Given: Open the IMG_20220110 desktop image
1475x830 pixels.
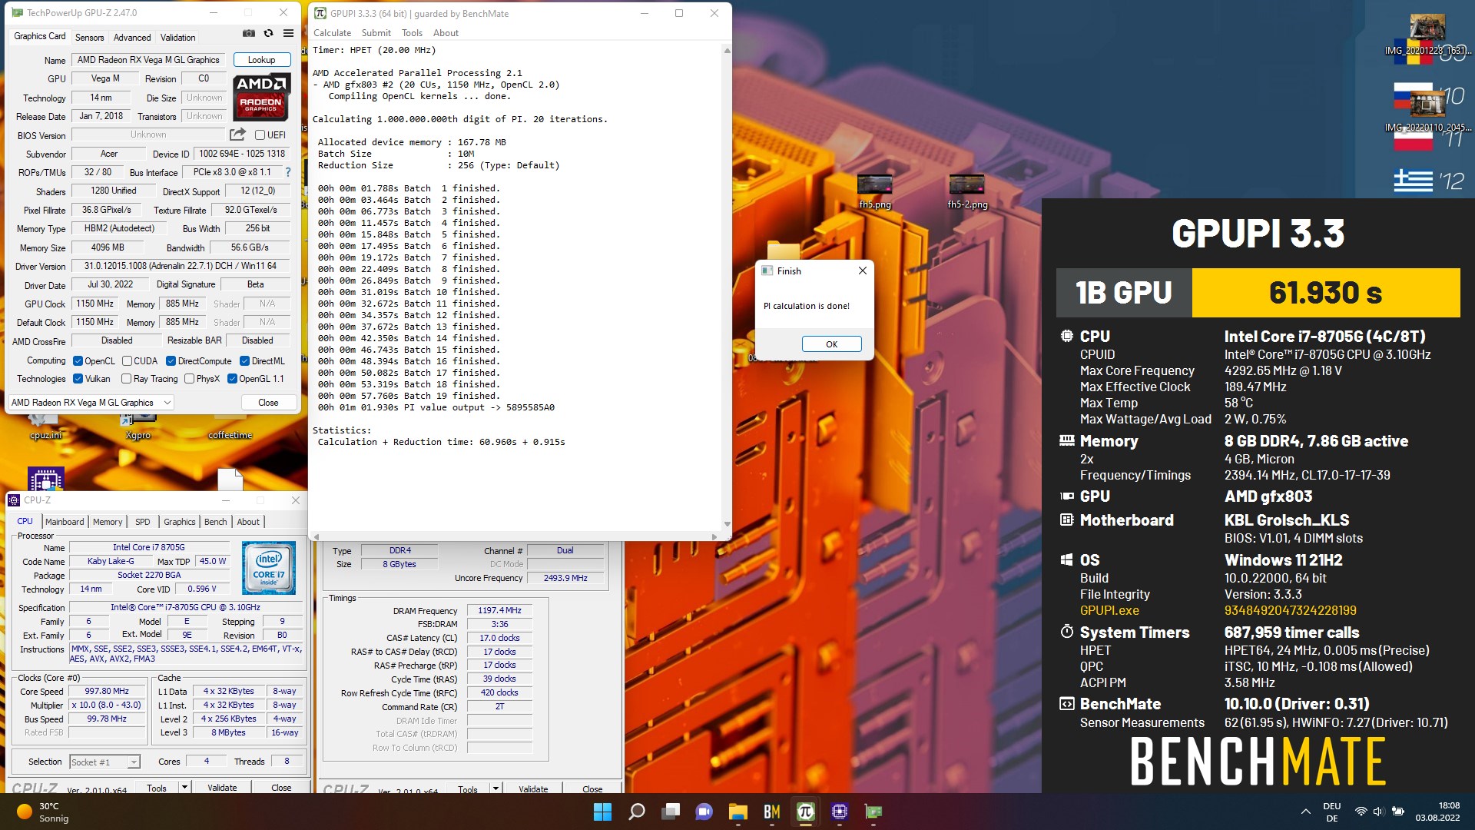Looking at the screenshot, I should pyautogui.click(x=1427, y=111).
